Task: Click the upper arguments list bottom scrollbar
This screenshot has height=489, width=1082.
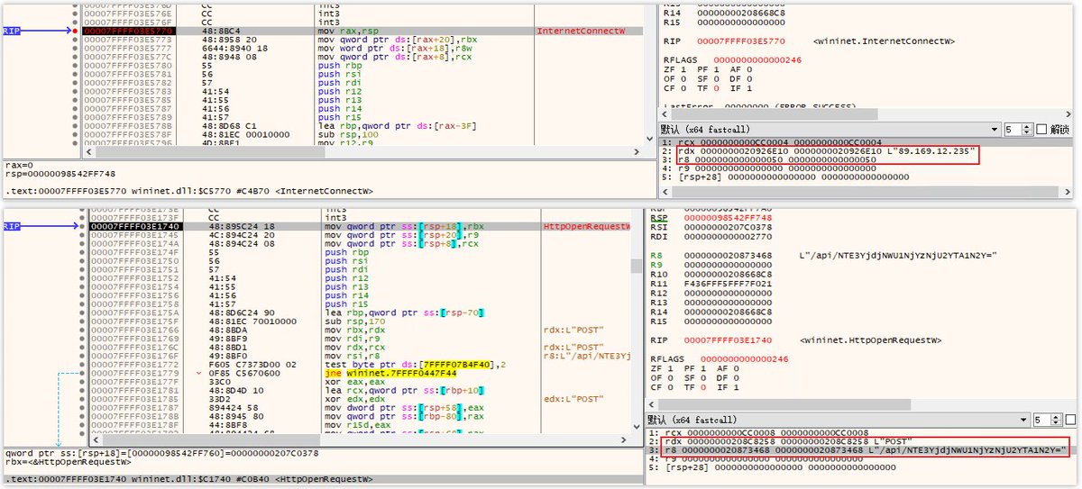Action: tap(866, 194)
